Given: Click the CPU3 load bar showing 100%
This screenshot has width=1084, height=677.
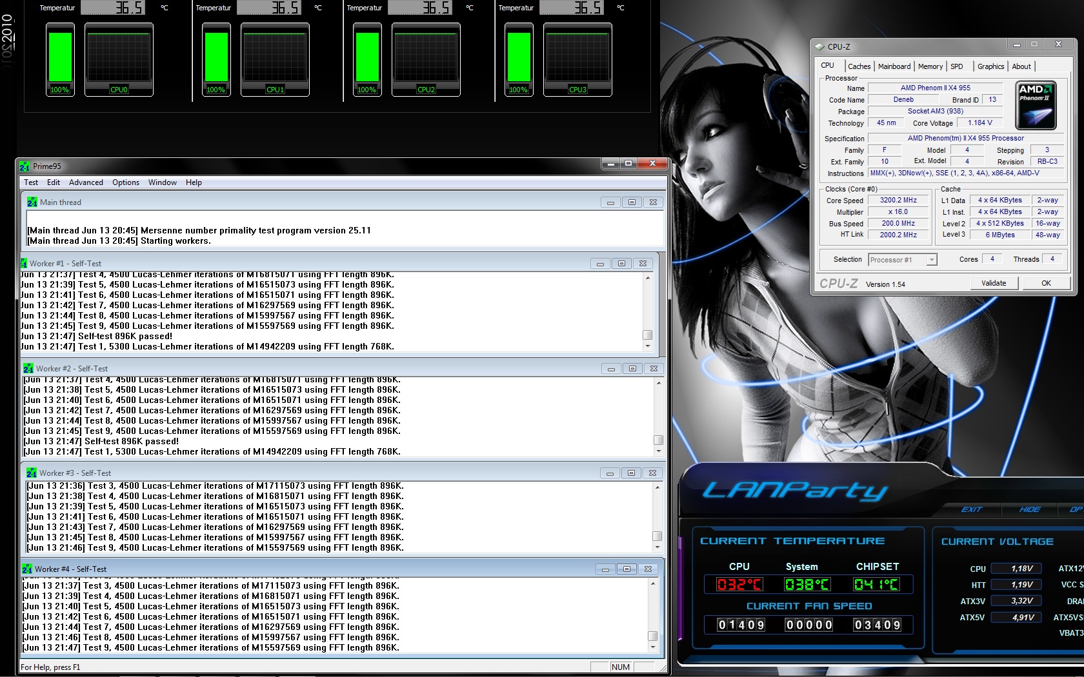Looking at the screenshot, I should [519, 60].
